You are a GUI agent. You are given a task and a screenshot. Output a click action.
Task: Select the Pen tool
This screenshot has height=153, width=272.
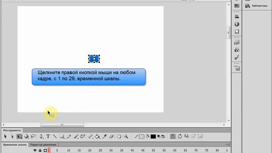point(41,136)
